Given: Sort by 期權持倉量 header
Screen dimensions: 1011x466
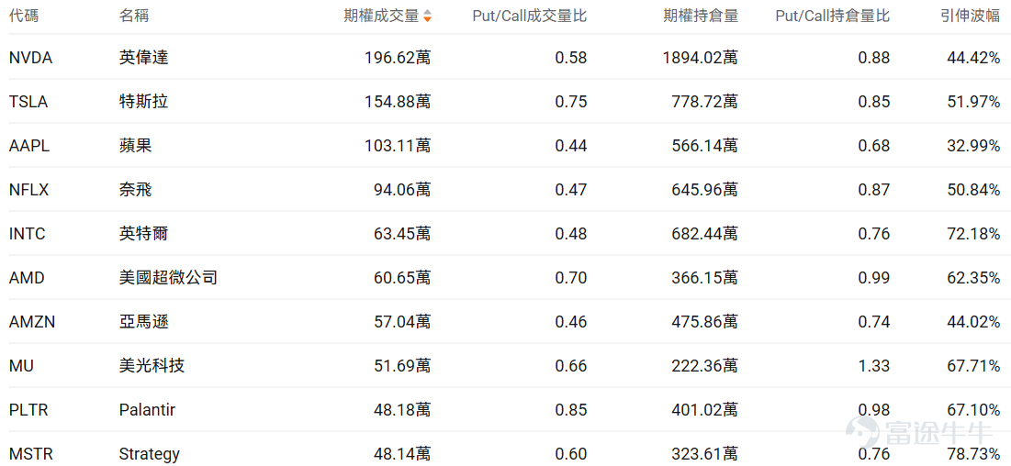Looking at the screenshot, I should tap(701, 17).
